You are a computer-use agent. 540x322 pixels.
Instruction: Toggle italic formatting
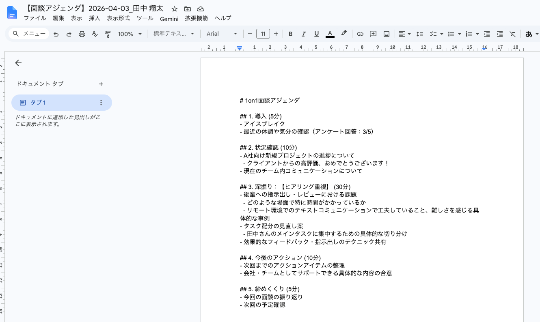[303, 34]
